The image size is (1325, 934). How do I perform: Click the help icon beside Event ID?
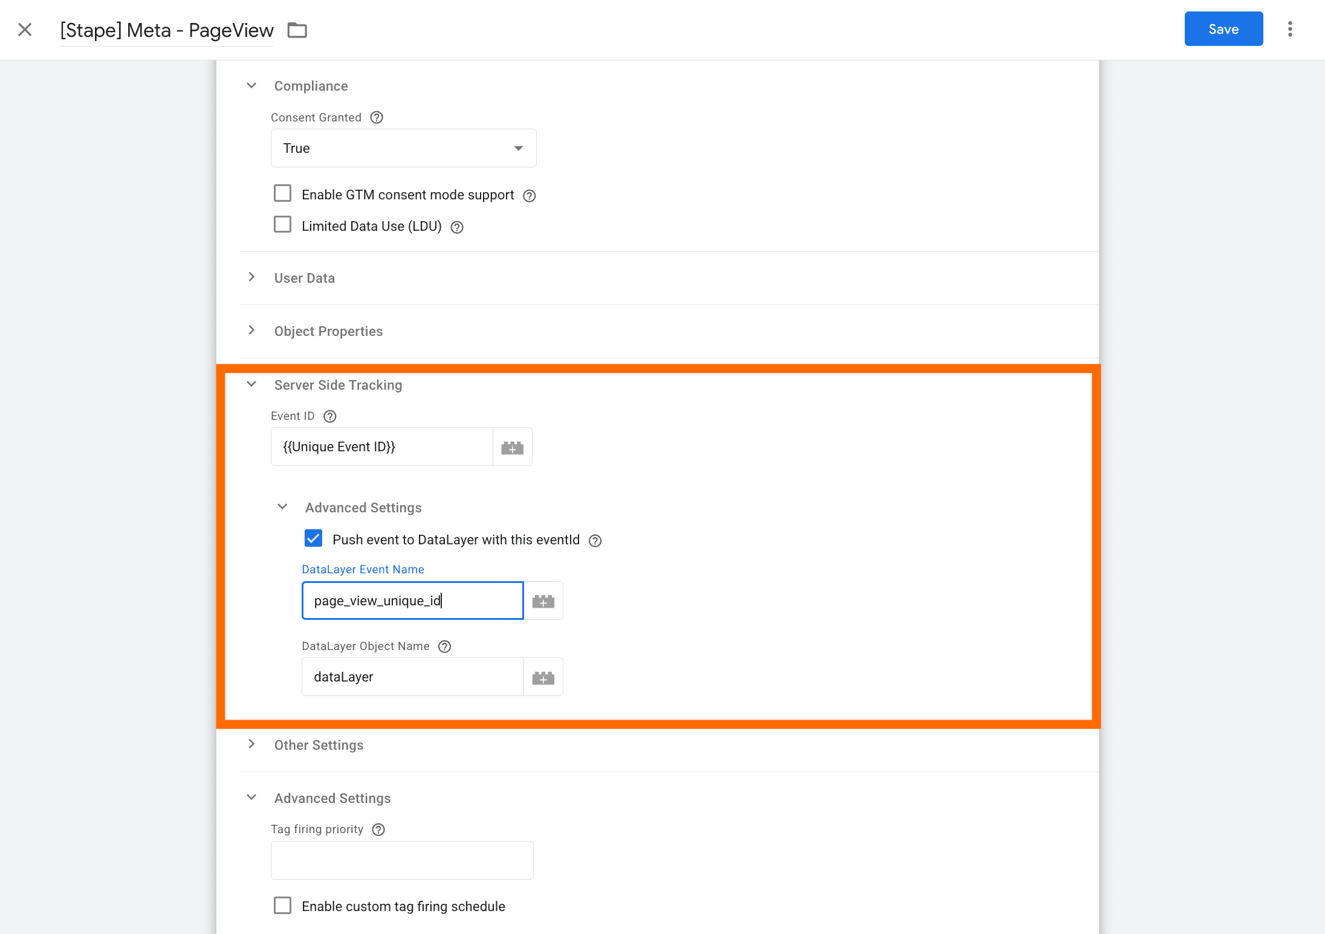(x=329, y=416)
